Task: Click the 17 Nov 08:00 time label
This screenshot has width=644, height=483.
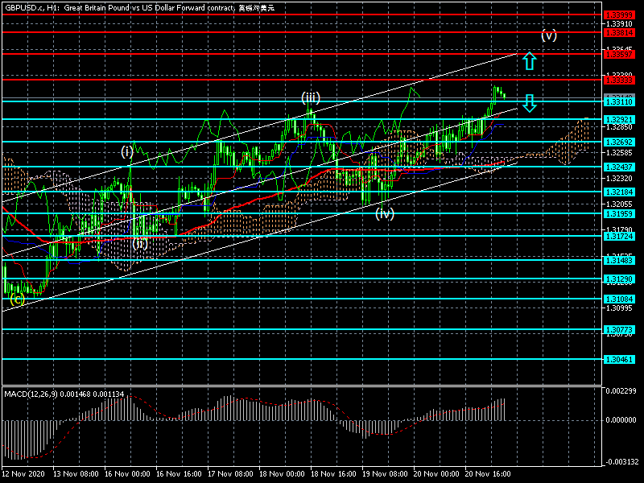Action: (230, 473)
